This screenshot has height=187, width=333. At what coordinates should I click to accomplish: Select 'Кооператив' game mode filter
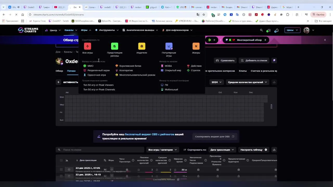coord(124,70)
